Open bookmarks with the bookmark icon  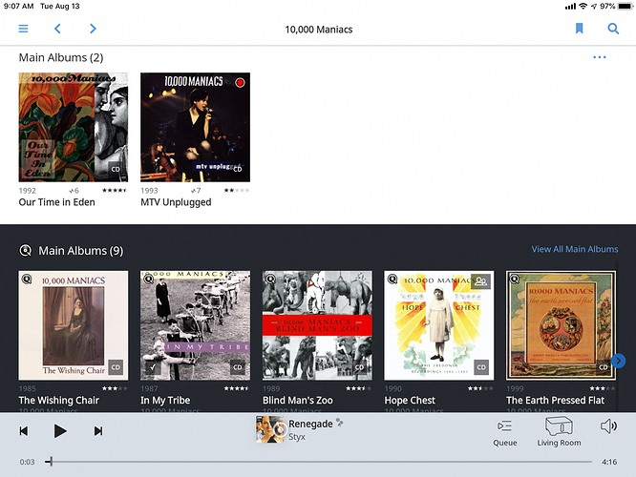coord(580,29)
